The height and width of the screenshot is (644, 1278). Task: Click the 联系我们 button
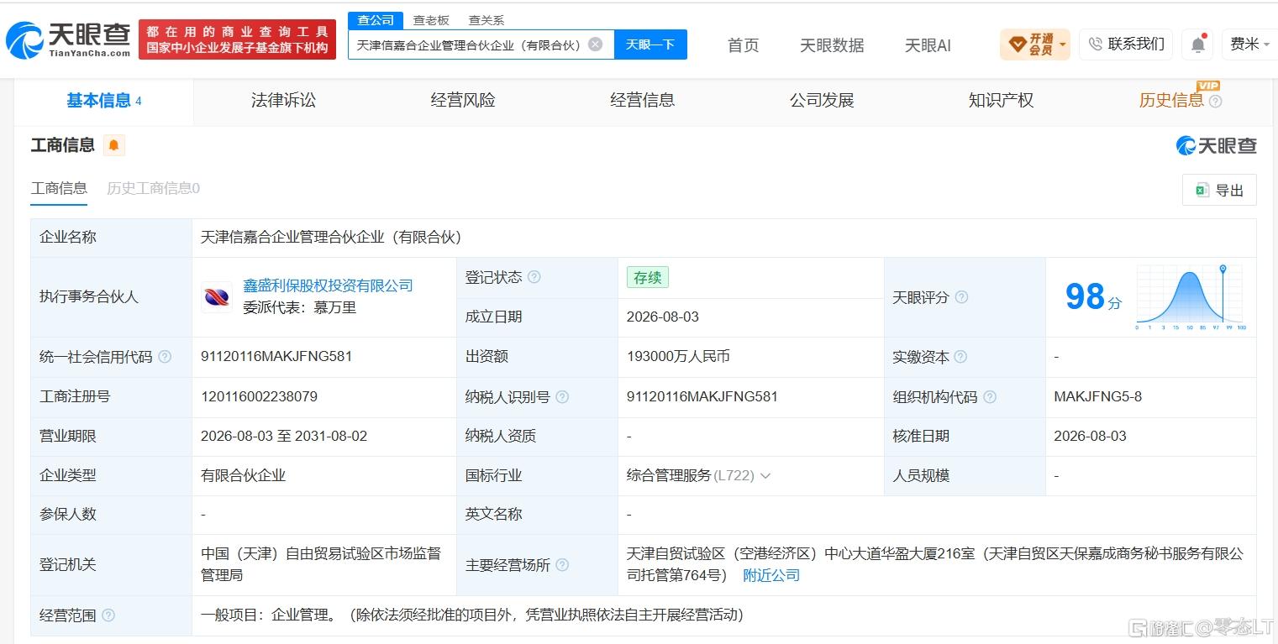coord(1126,45)
